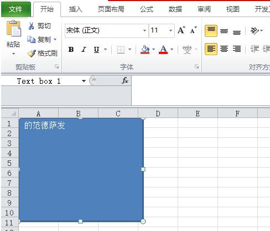
Task: Click the Cut scissors icon
Action: click(x=31, y=26)
